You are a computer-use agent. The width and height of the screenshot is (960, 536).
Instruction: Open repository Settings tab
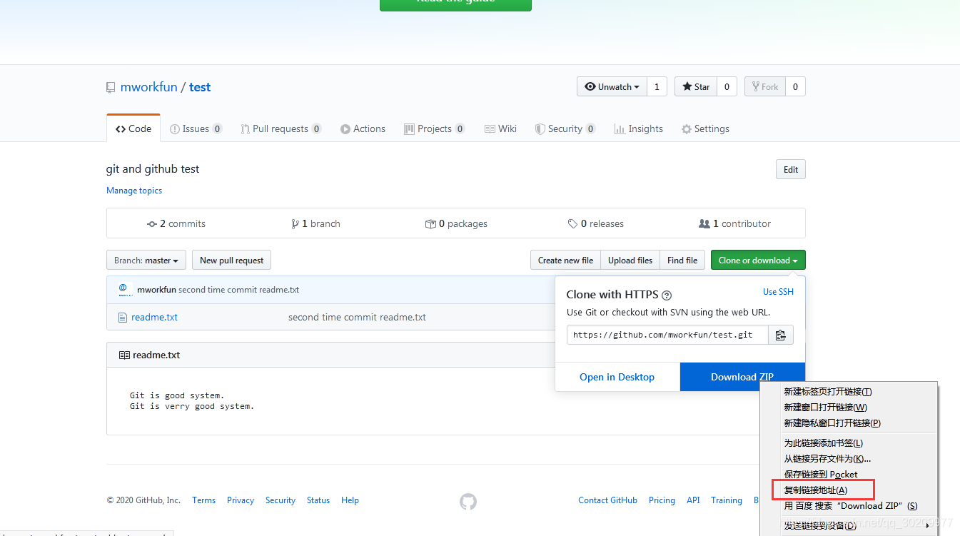pos(705,129)
